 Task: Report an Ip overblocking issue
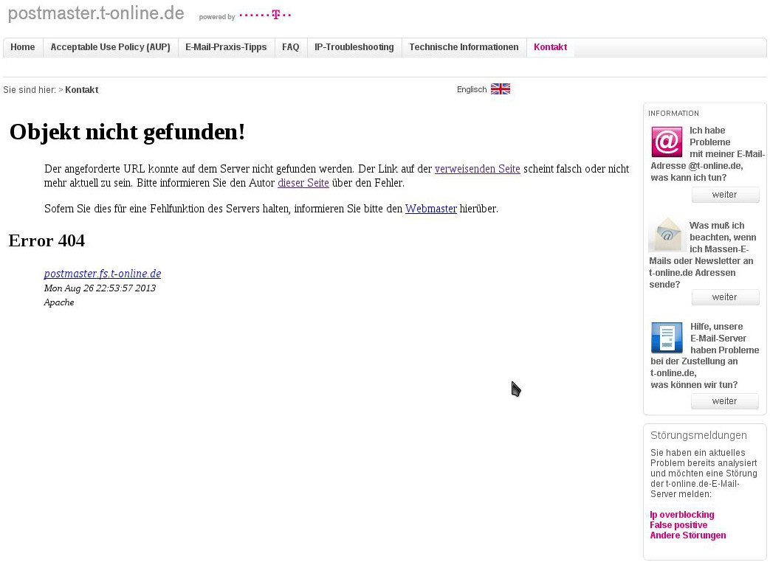click(x=681, y=515)
